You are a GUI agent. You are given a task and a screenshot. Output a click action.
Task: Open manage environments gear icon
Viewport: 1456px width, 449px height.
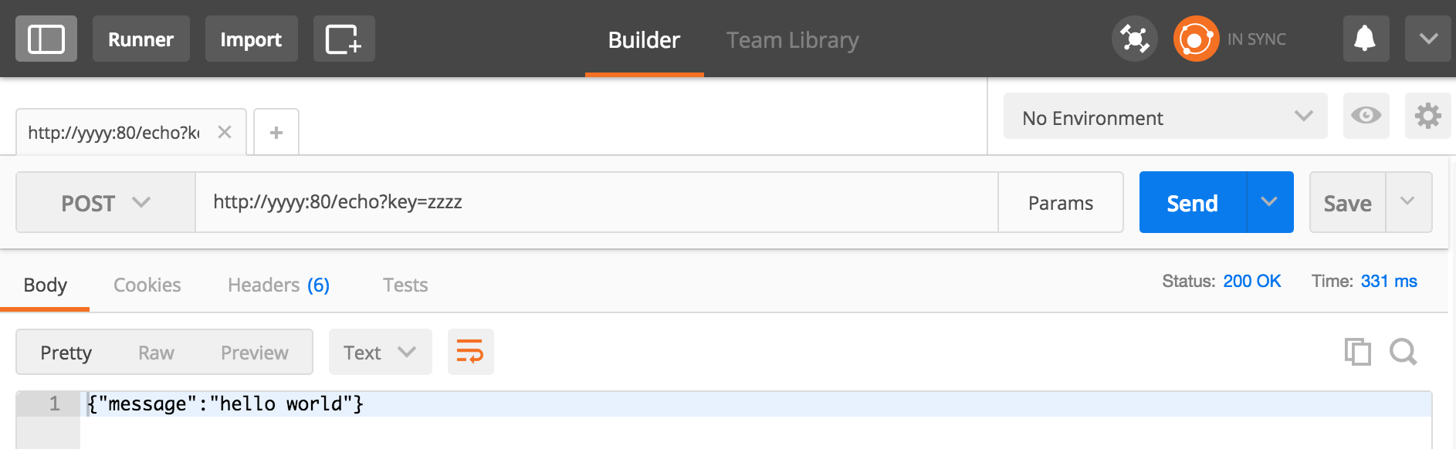1427,116
